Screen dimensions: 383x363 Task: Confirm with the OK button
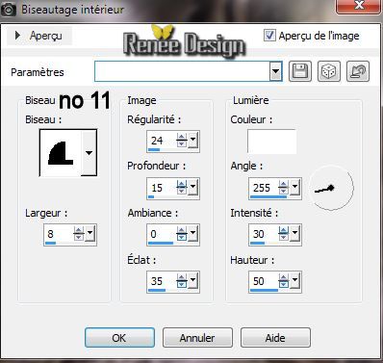pyautogui.click(x=119, y=338)
